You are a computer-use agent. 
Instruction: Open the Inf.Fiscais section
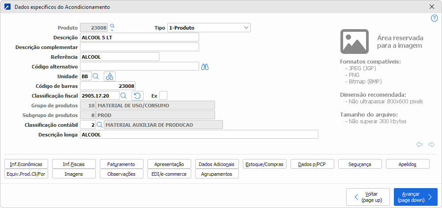point(73,164)
